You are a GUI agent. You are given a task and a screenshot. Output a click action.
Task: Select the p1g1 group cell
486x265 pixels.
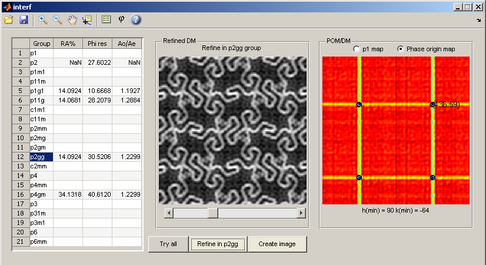[41, 91]
